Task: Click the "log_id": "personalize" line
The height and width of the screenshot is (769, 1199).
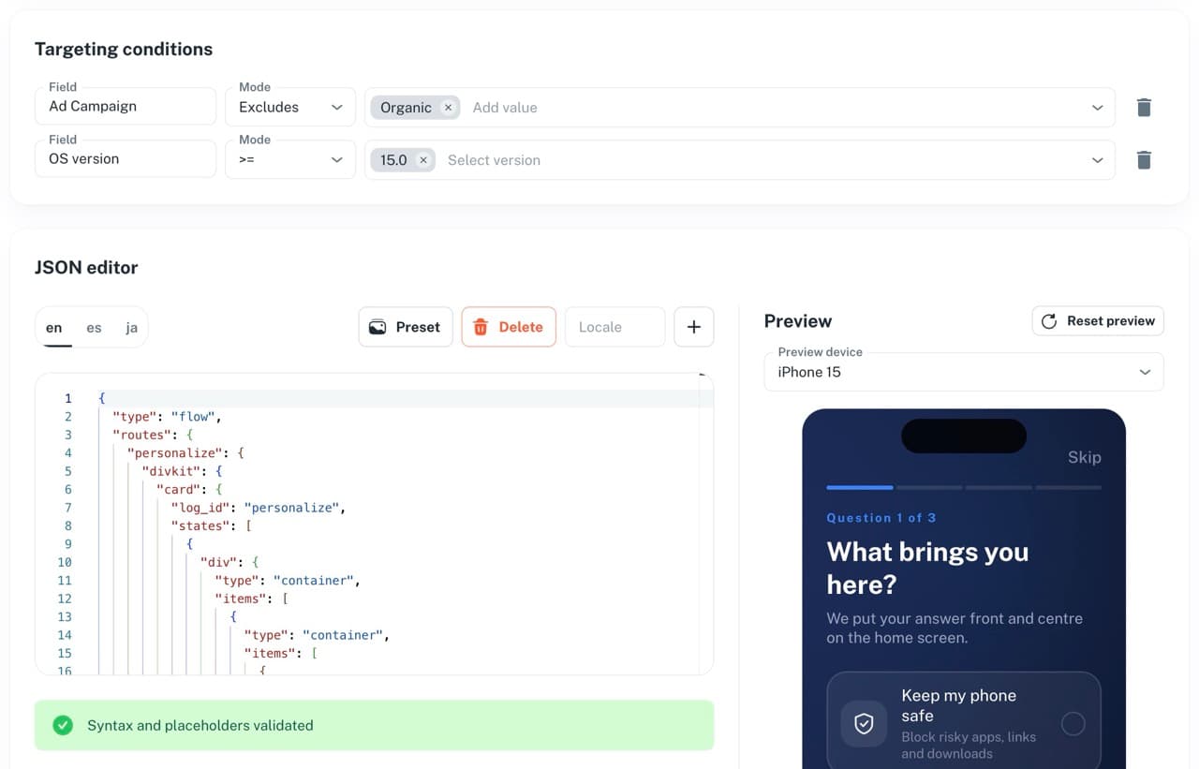Action: pyautogui.click(x=259, y=508)
